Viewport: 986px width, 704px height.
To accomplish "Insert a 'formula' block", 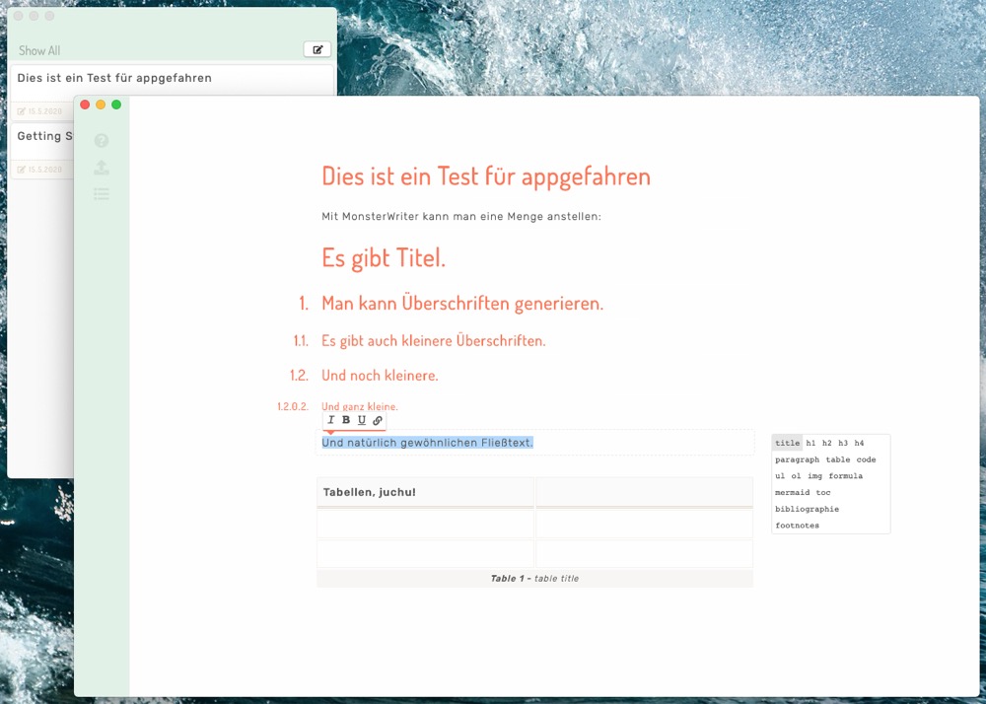I will point(845,476).
